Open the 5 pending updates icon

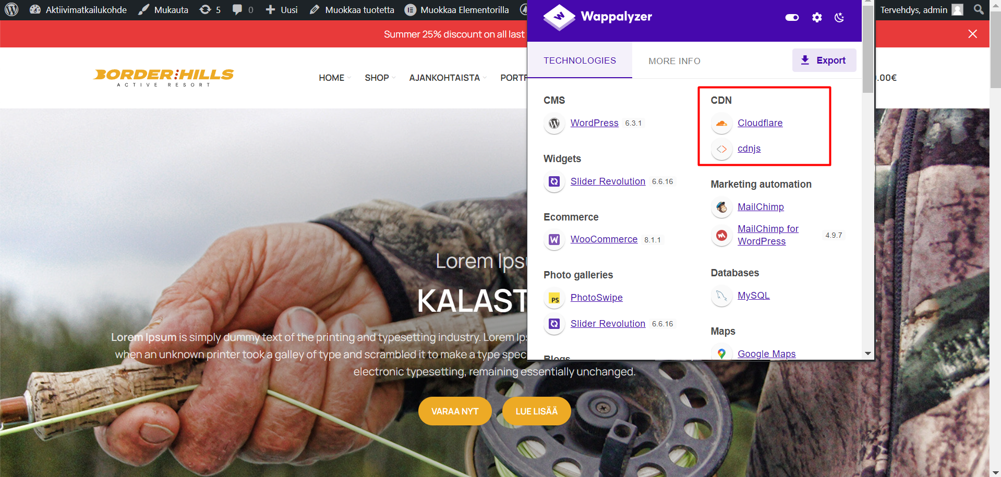(210, 10)
